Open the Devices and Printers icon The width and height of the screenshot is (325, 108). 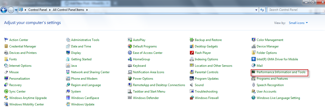pos(6,53)
